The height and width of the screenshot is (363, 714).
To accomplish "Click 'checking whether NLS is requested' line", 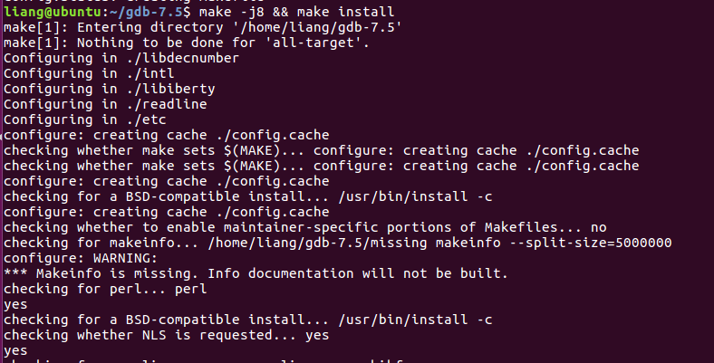I will click(x=166, y=336).
